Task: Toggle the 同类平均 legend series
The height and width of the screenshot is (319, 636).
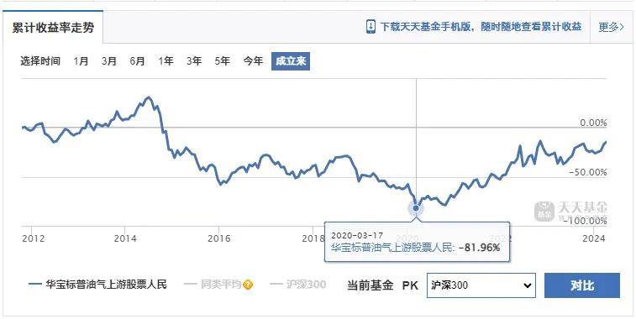Action: click(213, 285)
